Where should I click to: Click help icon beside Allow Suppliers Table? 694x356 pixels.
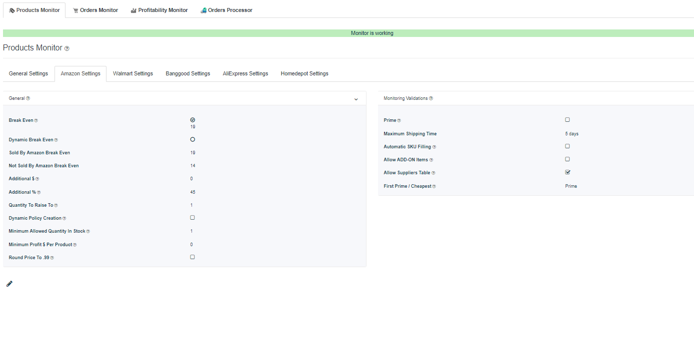(433, 173)
